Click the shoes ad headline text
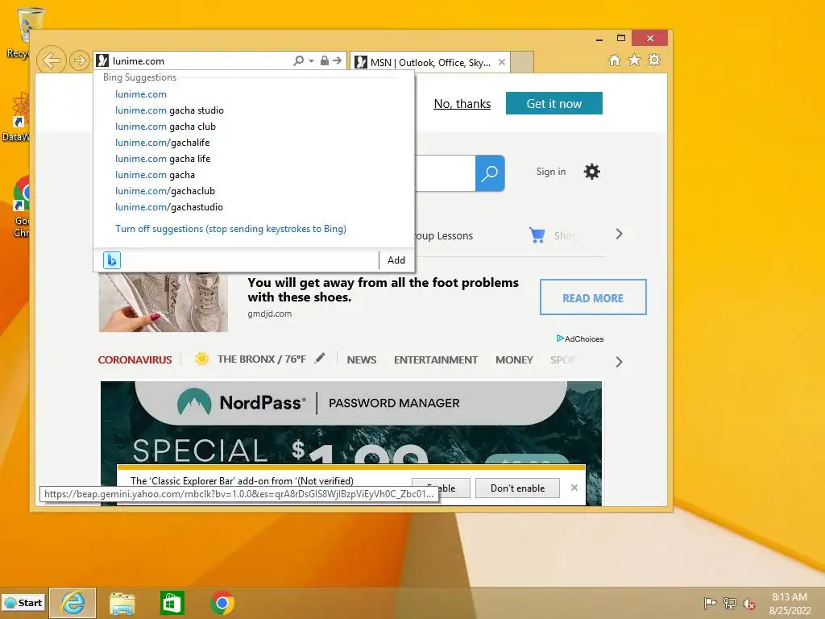Image resolution: width=825 pixels, height=619 pixels. pos(383,289)
